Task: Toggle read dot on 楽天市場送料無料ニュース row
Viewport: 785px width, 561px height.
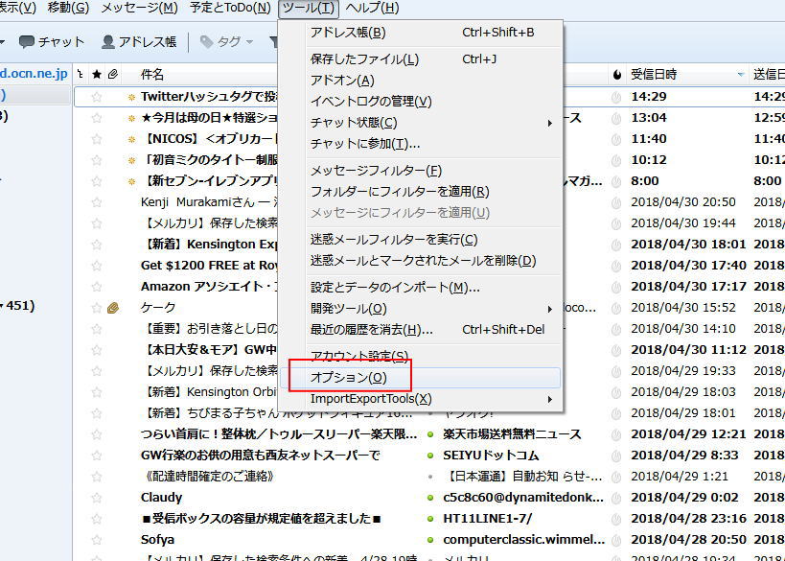Action: pyautogui.click(x=430, y=434)
